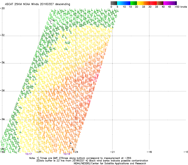The height and width of the screenshot is (165, 188).
Task: Click the cyan-blue 5-15 knots legend swatch
Action: click(x=124, y=3)
